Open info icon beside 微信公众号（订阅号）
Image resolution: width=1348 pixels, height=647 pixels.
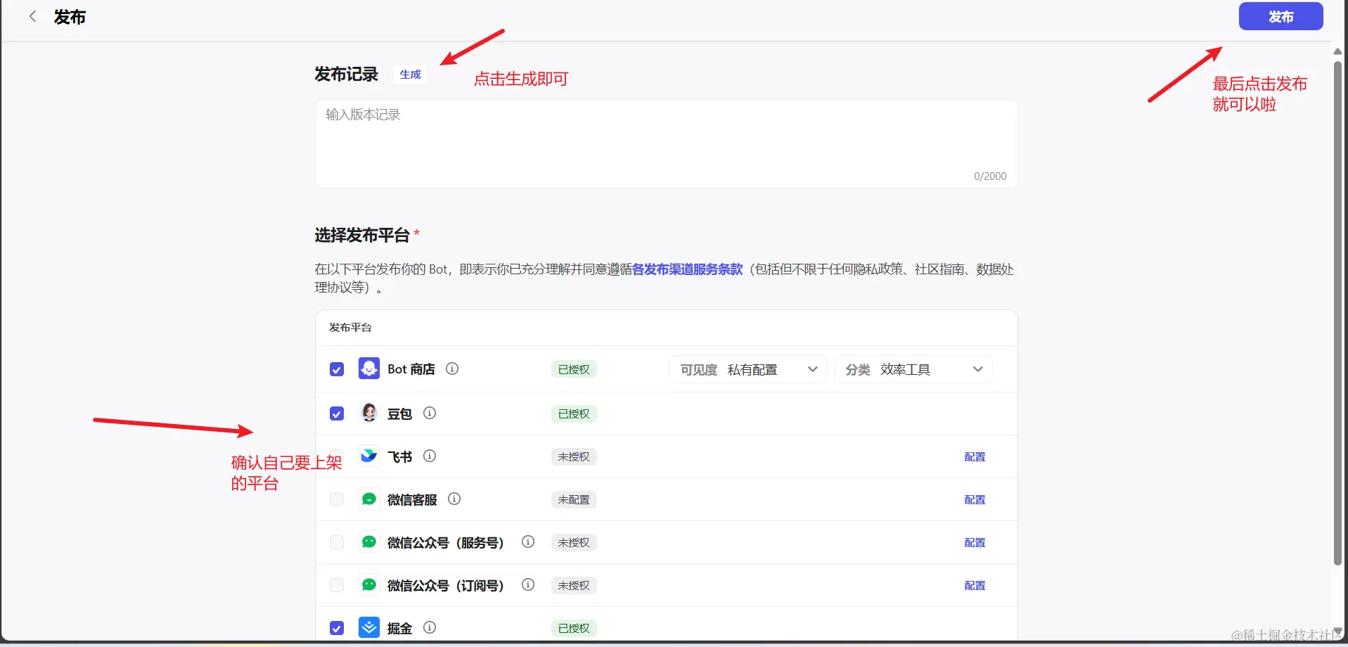[528, 584]
